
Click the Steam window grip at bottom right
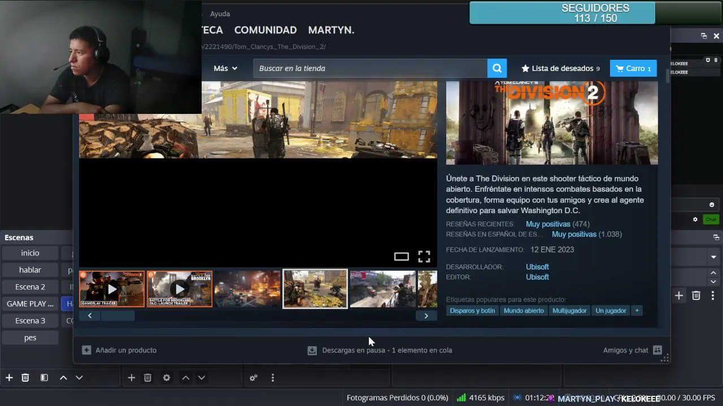tap(665, 358)
